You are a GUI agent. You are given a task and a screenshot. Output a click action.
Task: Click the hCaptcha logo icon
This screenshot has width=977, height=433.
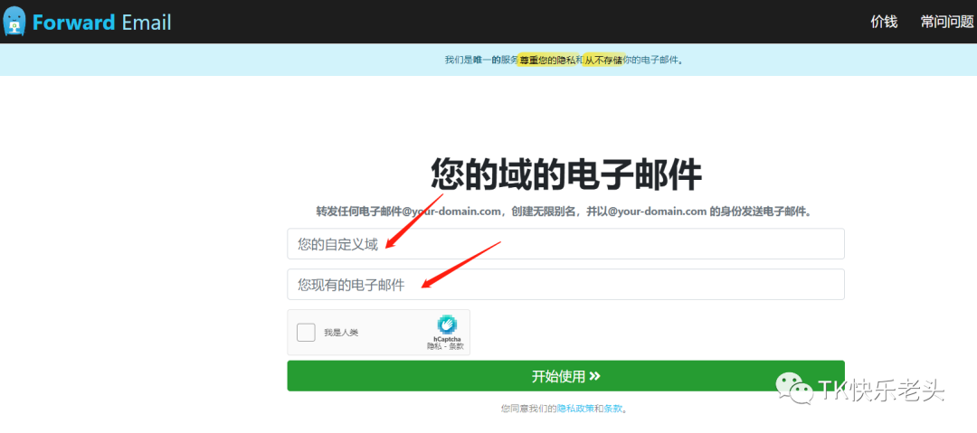point(447,325)
